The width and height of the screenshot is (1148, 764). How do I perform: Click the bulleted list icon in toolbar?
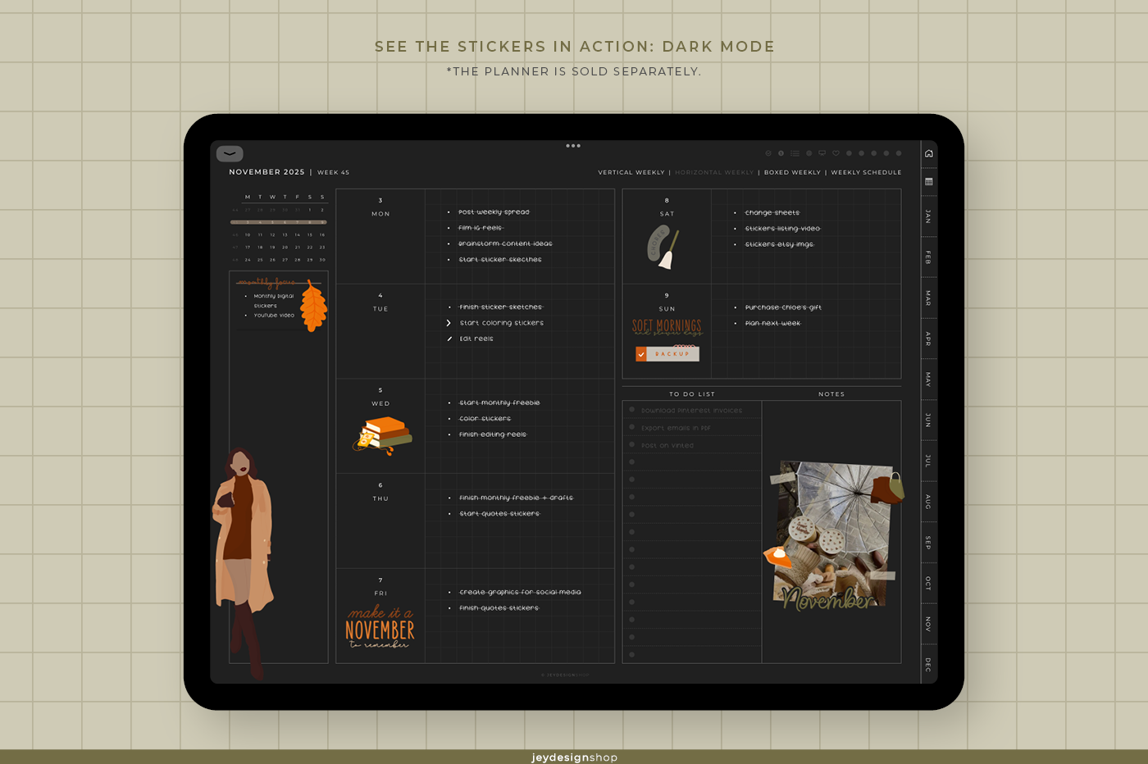(795, 153)
